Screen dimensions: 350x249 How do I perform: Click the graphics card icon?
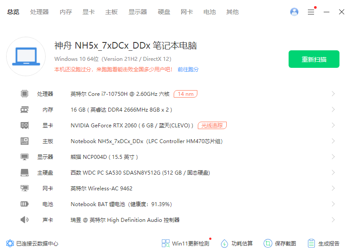pos(25,125)
